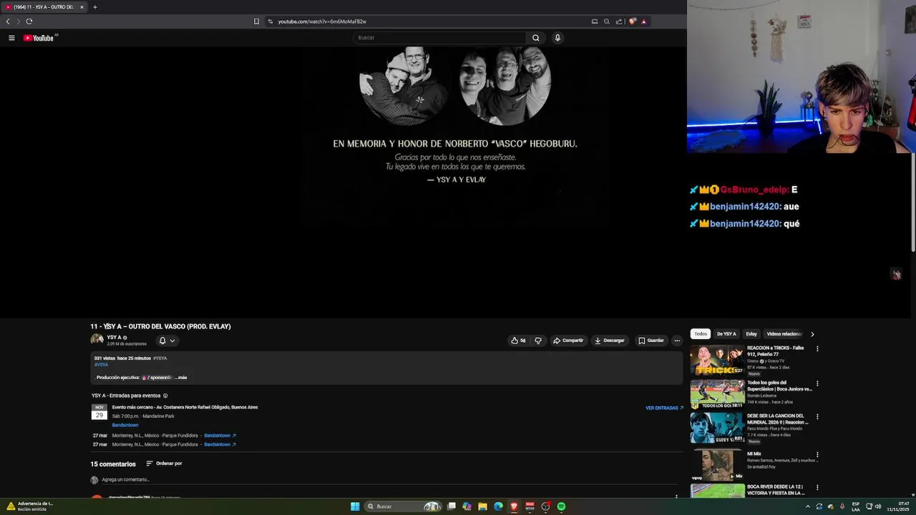Screen dimensions: 916x515
Task: Show more chips with right arrow
Action: (x=812, y=334)
